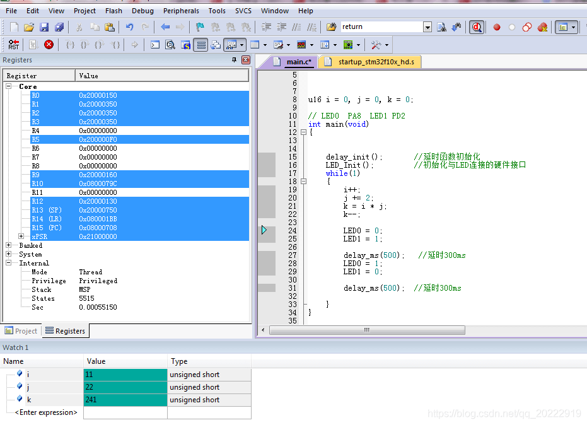Select register R4 row
The height and width of the screenshot is (425, 587).
139,131
